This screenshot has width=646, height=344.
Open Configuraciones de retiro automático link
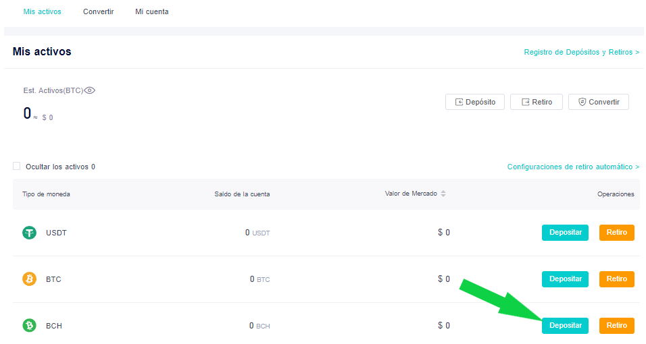point(573,167)
